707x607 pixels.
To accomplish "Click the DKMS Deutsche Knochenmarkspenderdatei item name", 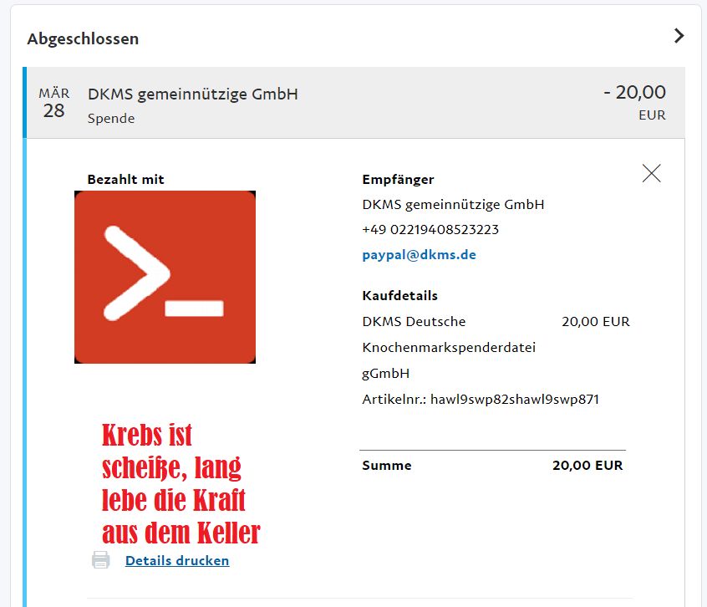I will click(x=449, y=348).
